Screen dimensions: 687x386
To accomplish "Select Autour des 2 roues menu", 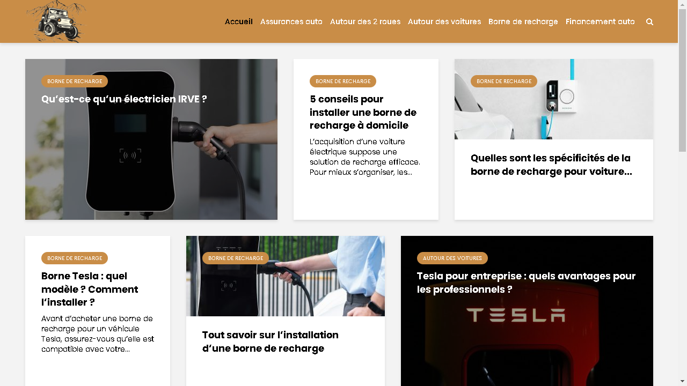I will click(x=365, y=21).
